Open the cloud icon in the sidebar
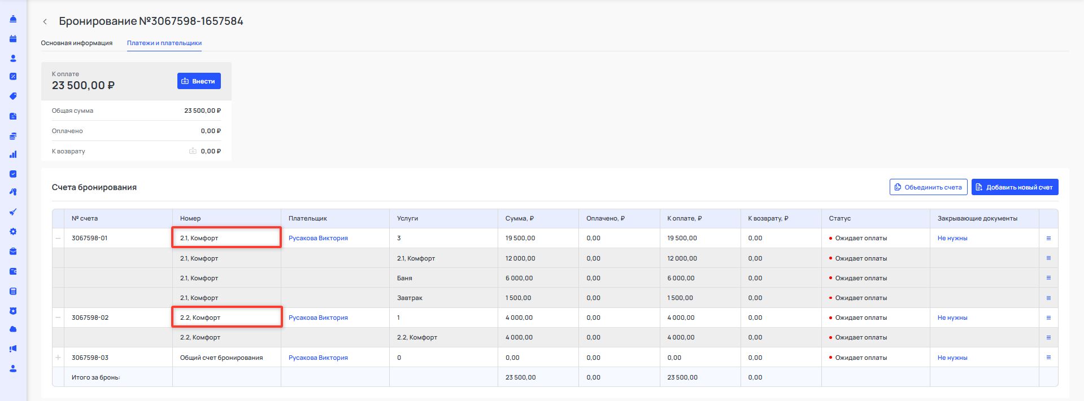 pos(13,329)
